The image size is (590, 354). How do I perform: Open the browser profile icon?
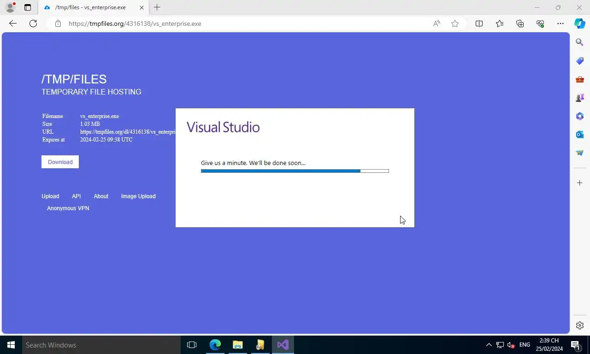coord(10,7)
